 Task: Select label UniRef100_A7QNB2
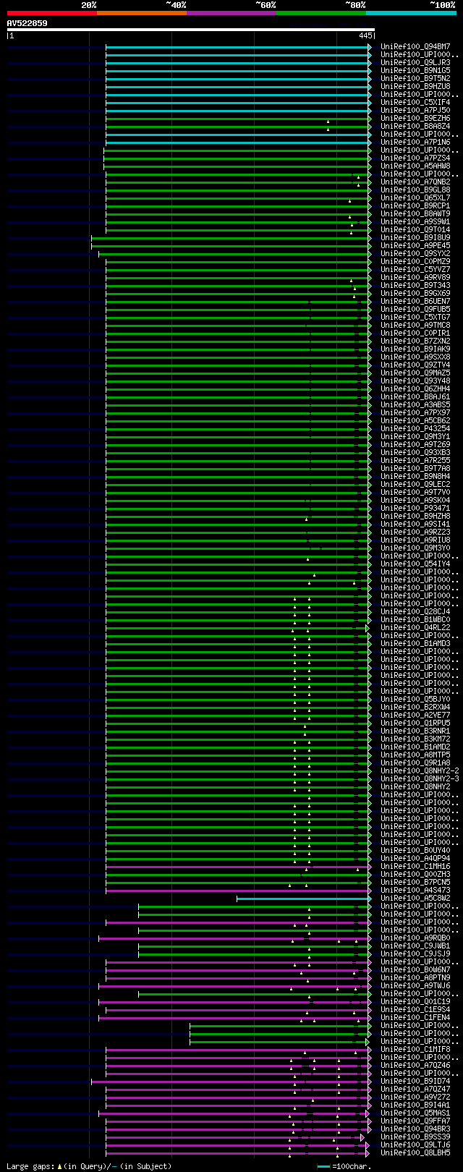[415, 182]
